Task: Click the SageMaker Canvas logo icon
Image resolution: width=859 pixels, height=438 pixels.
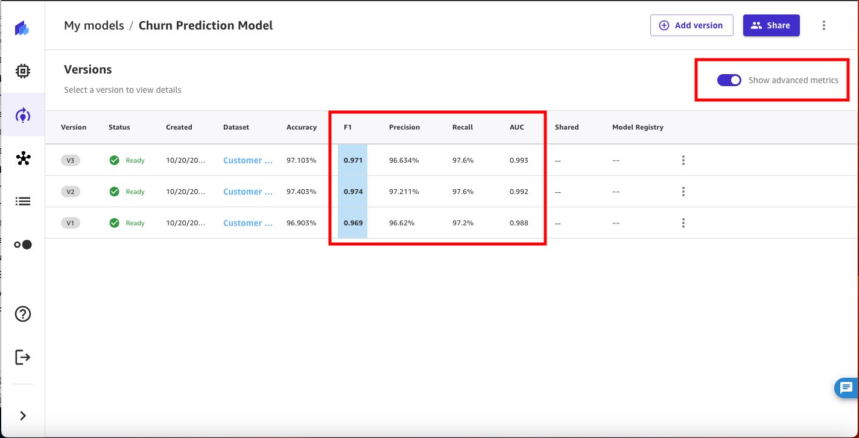Action: pos(22,28)
